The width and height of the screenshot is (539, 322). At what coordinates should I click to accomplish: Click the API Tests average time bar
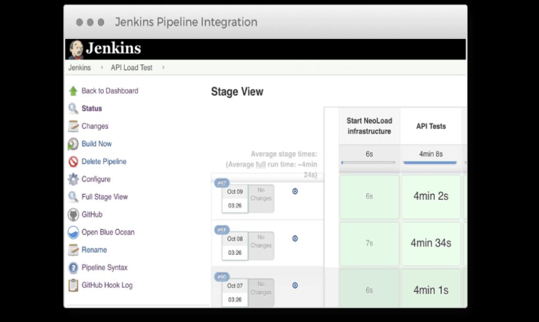click(x=430, y=163)
